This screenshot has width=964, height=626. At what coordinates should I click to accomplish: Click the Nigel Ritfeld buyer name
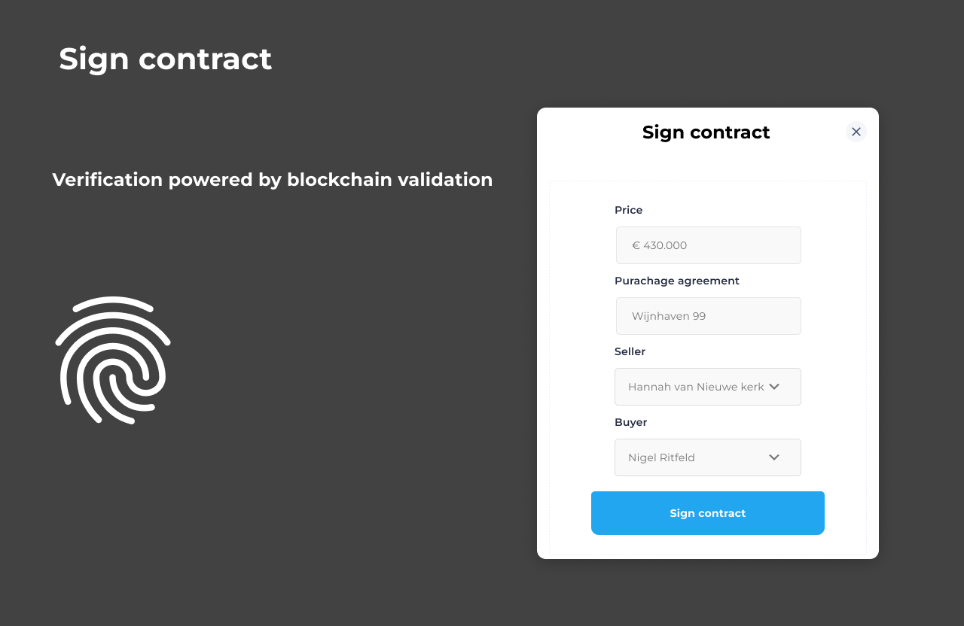(661, 457)
